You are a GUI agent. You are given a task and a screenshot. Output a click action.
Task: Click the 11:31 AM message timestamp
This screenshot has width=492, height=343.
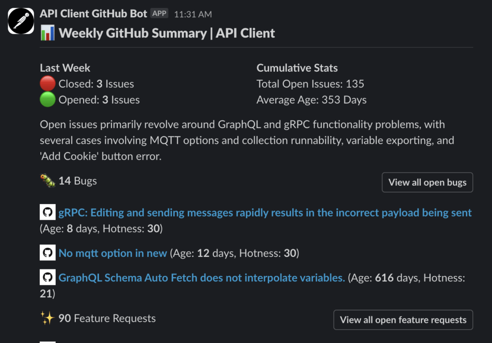tap(193, 14)
